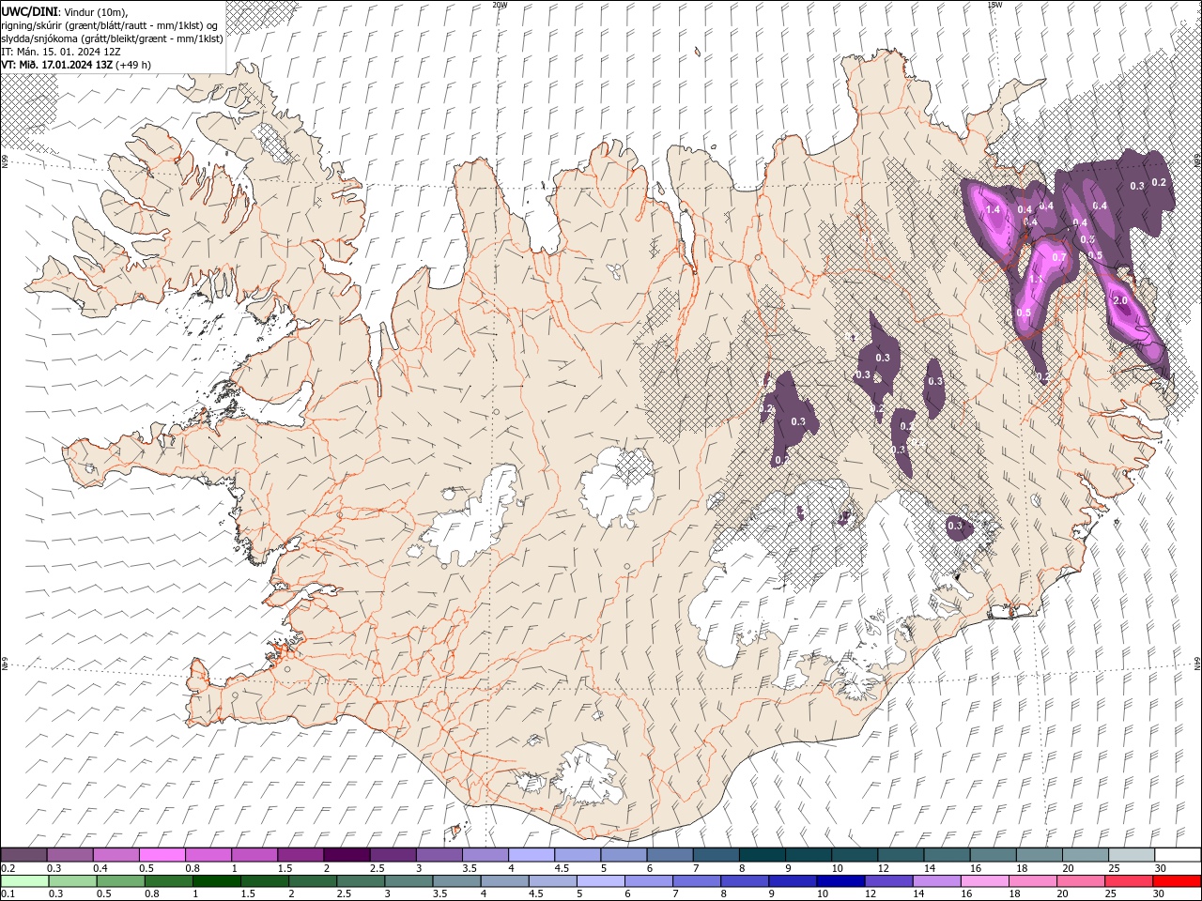Pick the darkest purple top-row swatch between 2 and 2.5

tap(347, 855)
